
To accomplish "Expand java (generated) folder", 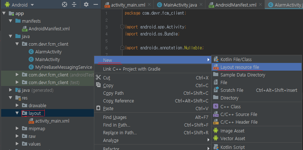I will pyautogui.click(x=10, y=90).
